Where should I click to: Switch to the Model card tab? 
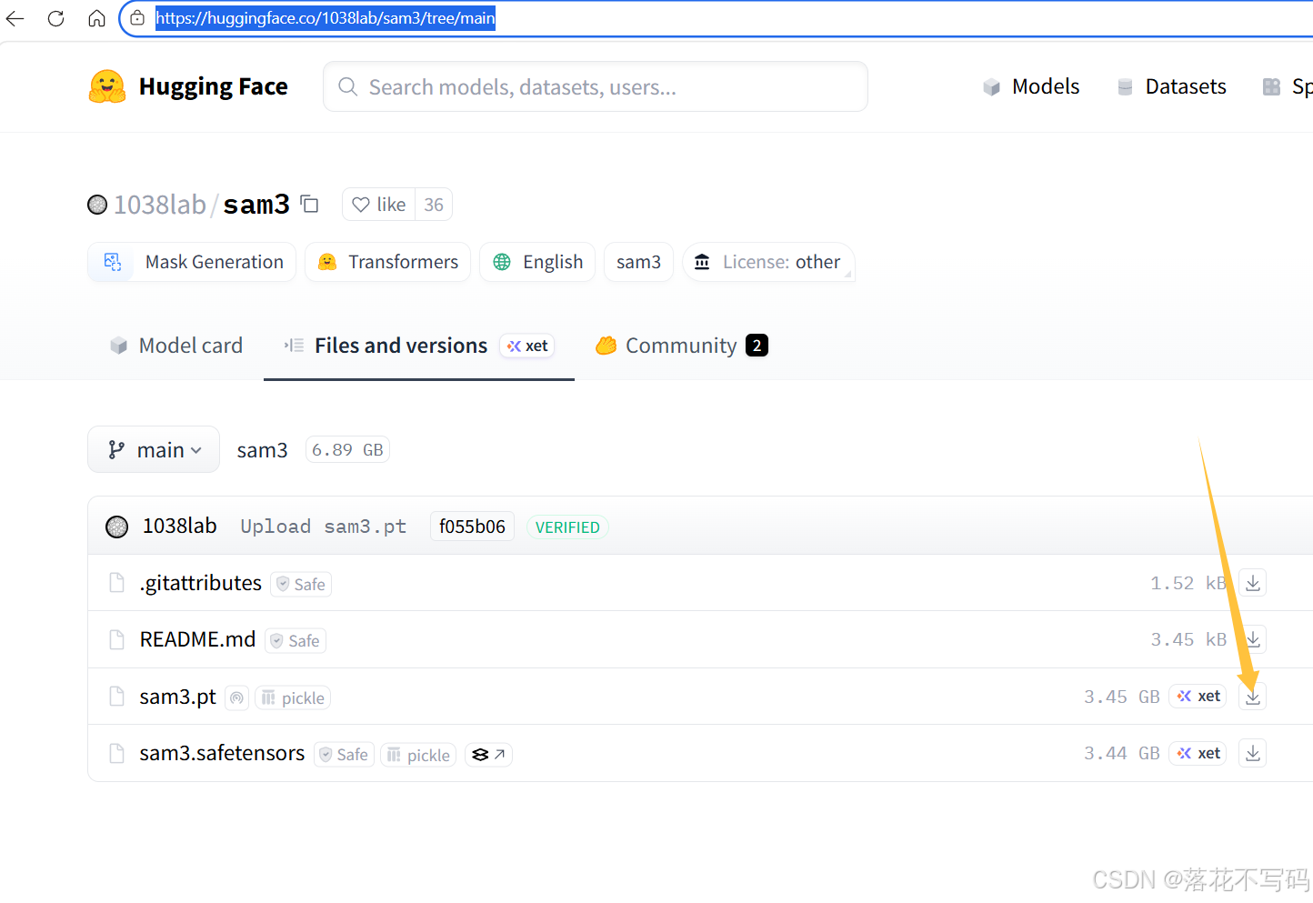click(176, 346)
